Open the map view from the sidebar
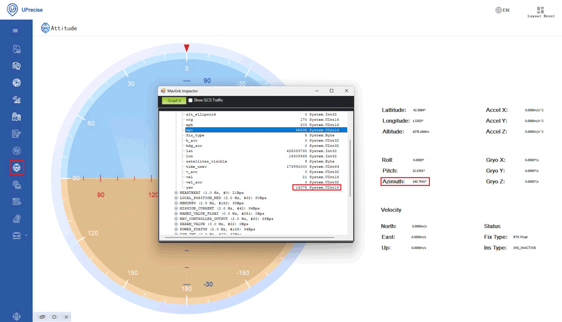This screenshot has height=322, width=562. 16,117
